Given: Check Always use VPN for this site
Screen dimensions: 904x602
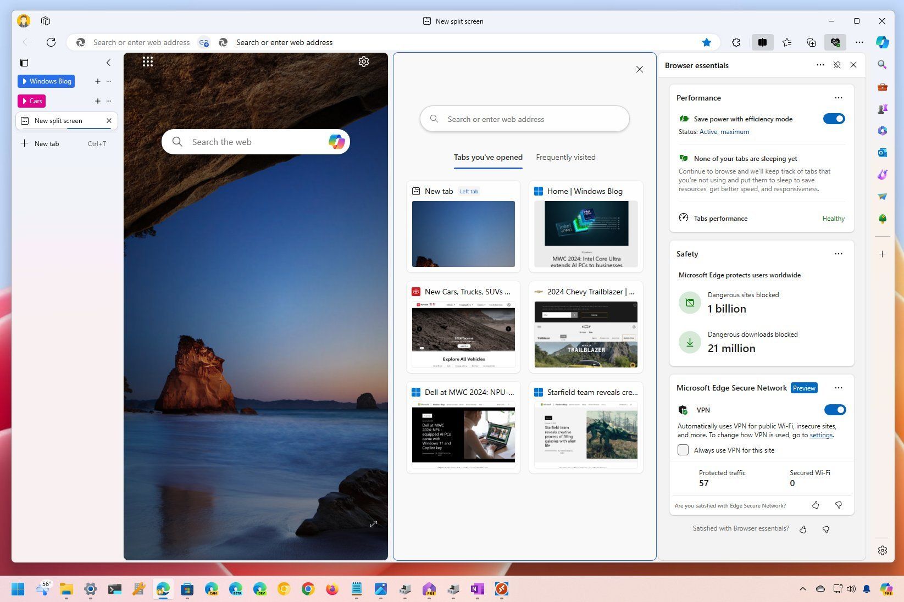Looking at the screenshot, I should pyautogui.click(x=683, y=449).
